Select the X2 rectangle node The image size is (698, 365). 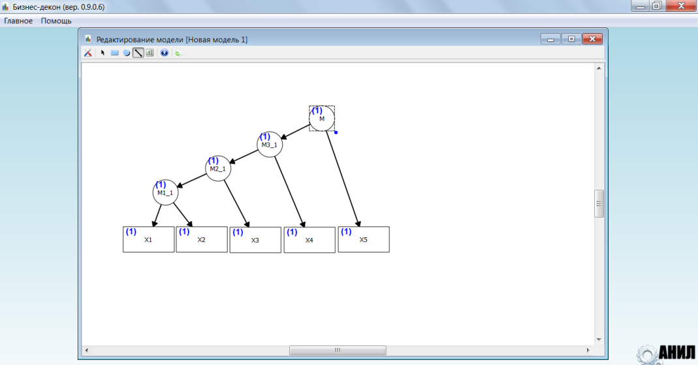(x=202, y=240)
